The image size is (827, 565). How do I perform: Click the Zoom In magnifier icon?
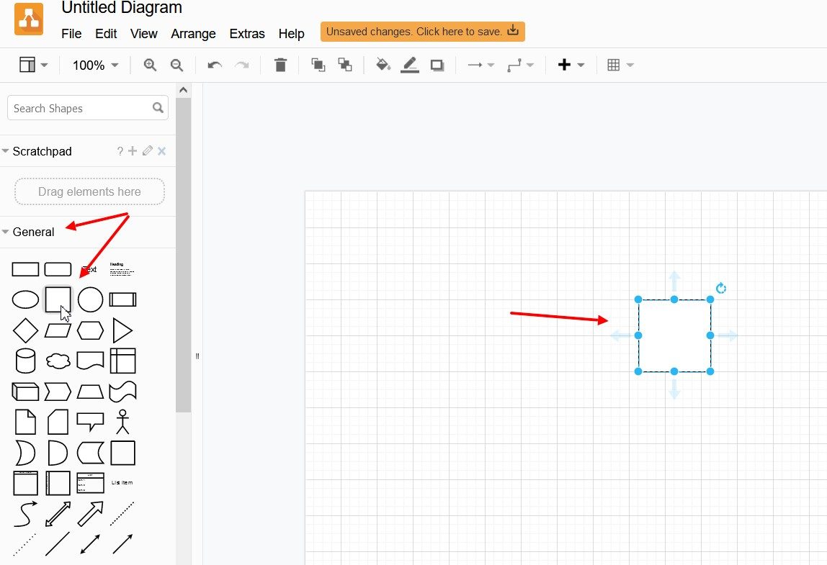coord(150,65)
